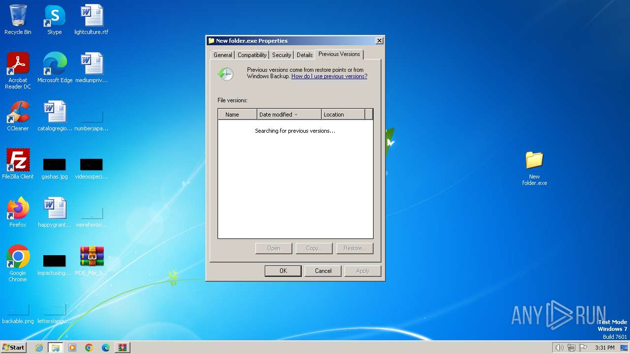Sort by the Location column header
The height and width of the screenshot is (354, 630).
(344, 115)
